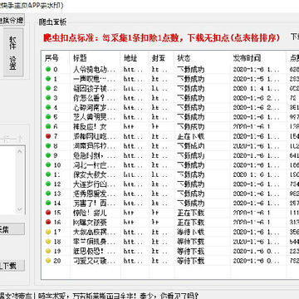Select the title cell of row 0
299x299 pixels.
(x=95, y=69)
